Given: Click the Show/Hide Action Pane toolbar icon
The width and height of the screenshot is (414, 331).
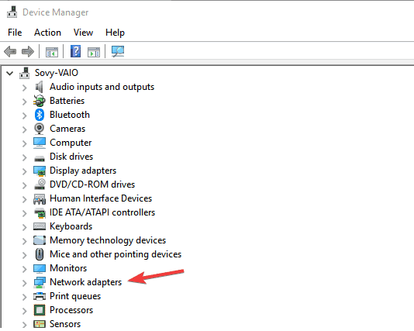Looking at the screenshot, I should coord(94,52).
